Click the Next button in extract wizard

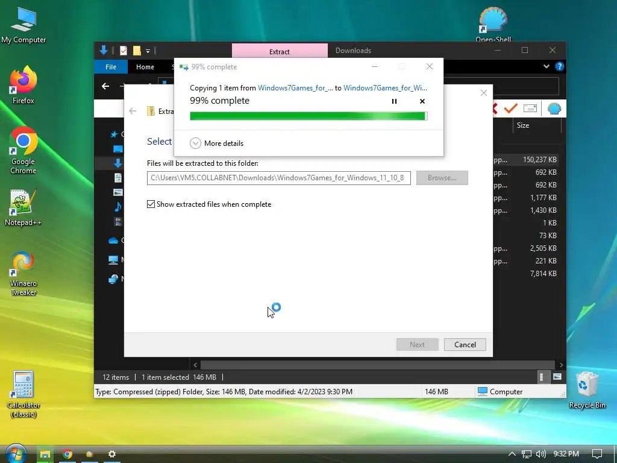pos(417,344)
